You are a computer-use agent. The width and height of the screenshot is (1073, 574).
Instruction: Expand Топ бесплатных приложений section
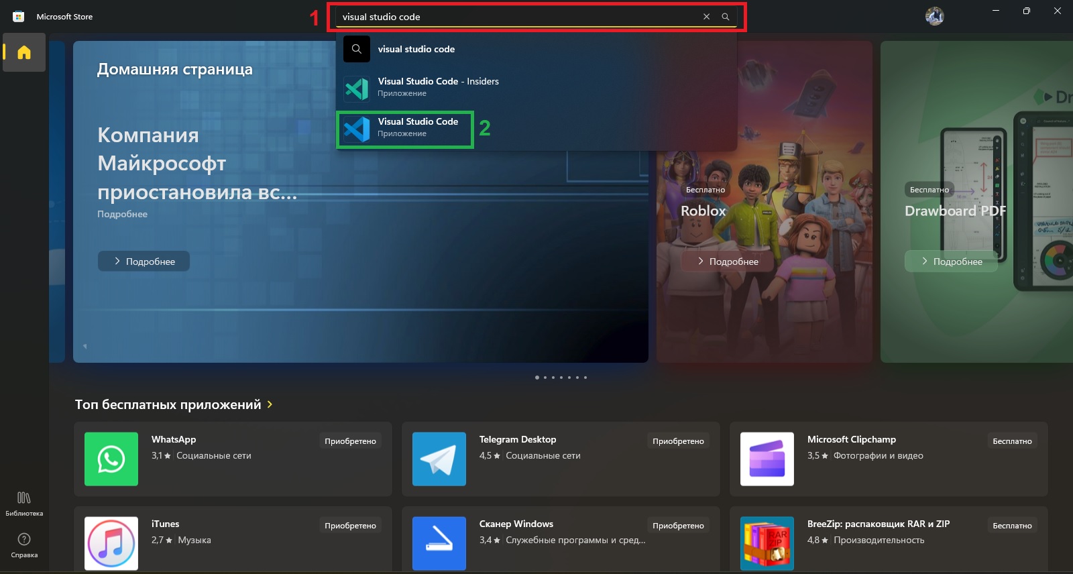pyautogui.click(x=174, y=404)
